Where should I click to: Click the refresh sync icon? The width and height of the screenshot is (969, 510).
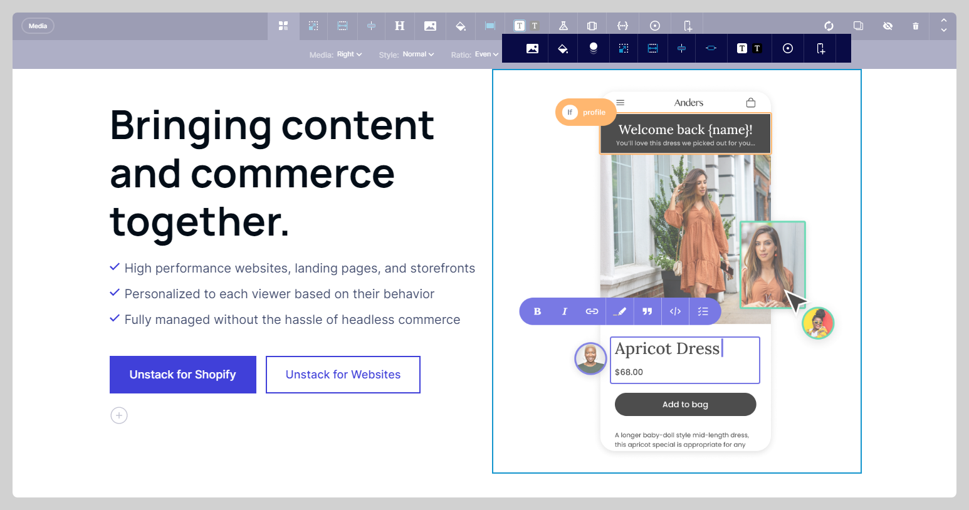tap(829, 26)
